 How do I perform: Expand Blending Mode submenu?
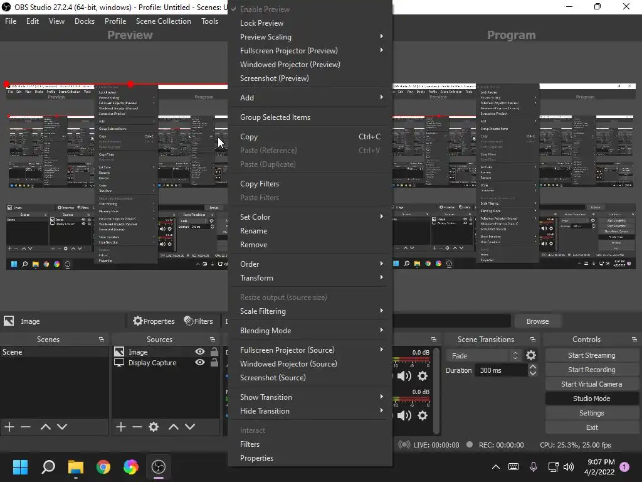tap(310, 330)
